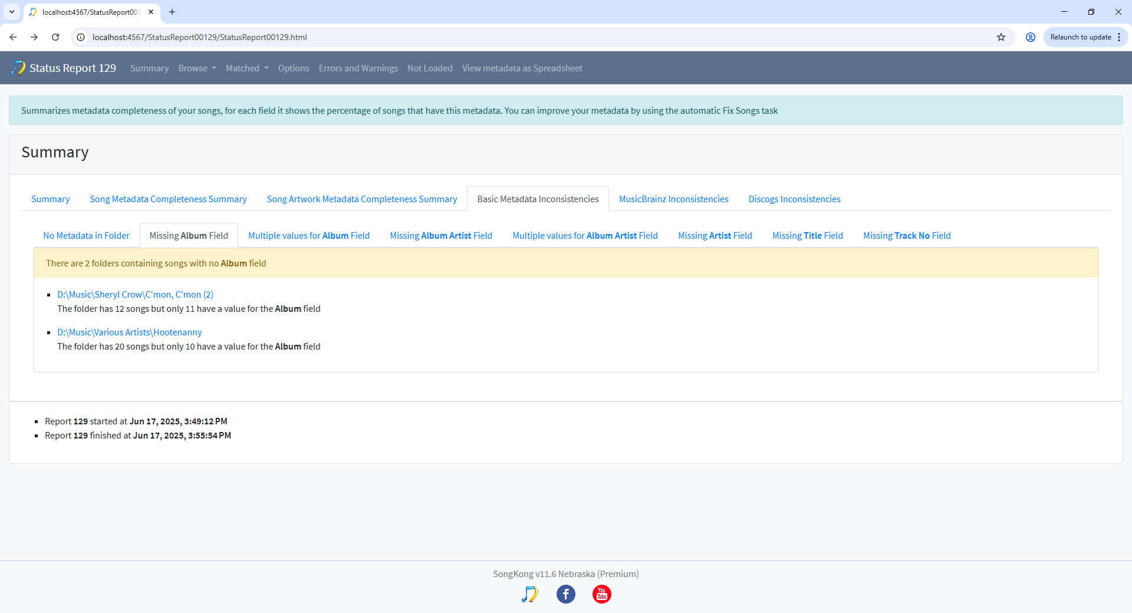Open View metadata as Spreadsheet
The height and width of the screenshot is (613, 1132).
click(x=522, y=68)
